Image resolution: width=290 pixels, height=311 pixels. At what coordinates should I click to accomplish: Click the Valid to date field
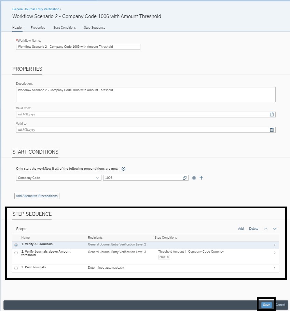coord(146,130)
